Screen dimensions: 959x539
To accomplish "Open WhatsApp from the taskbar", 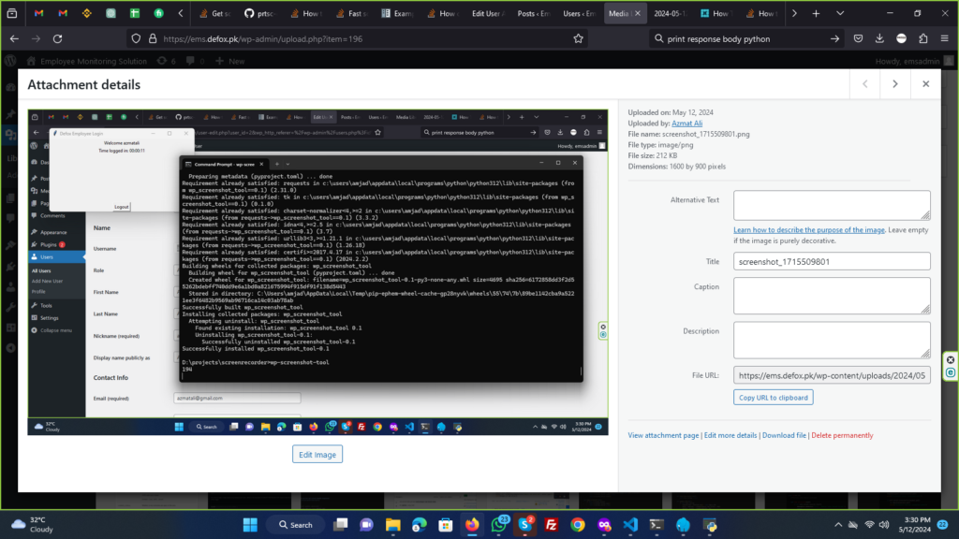I will (499, 525).
